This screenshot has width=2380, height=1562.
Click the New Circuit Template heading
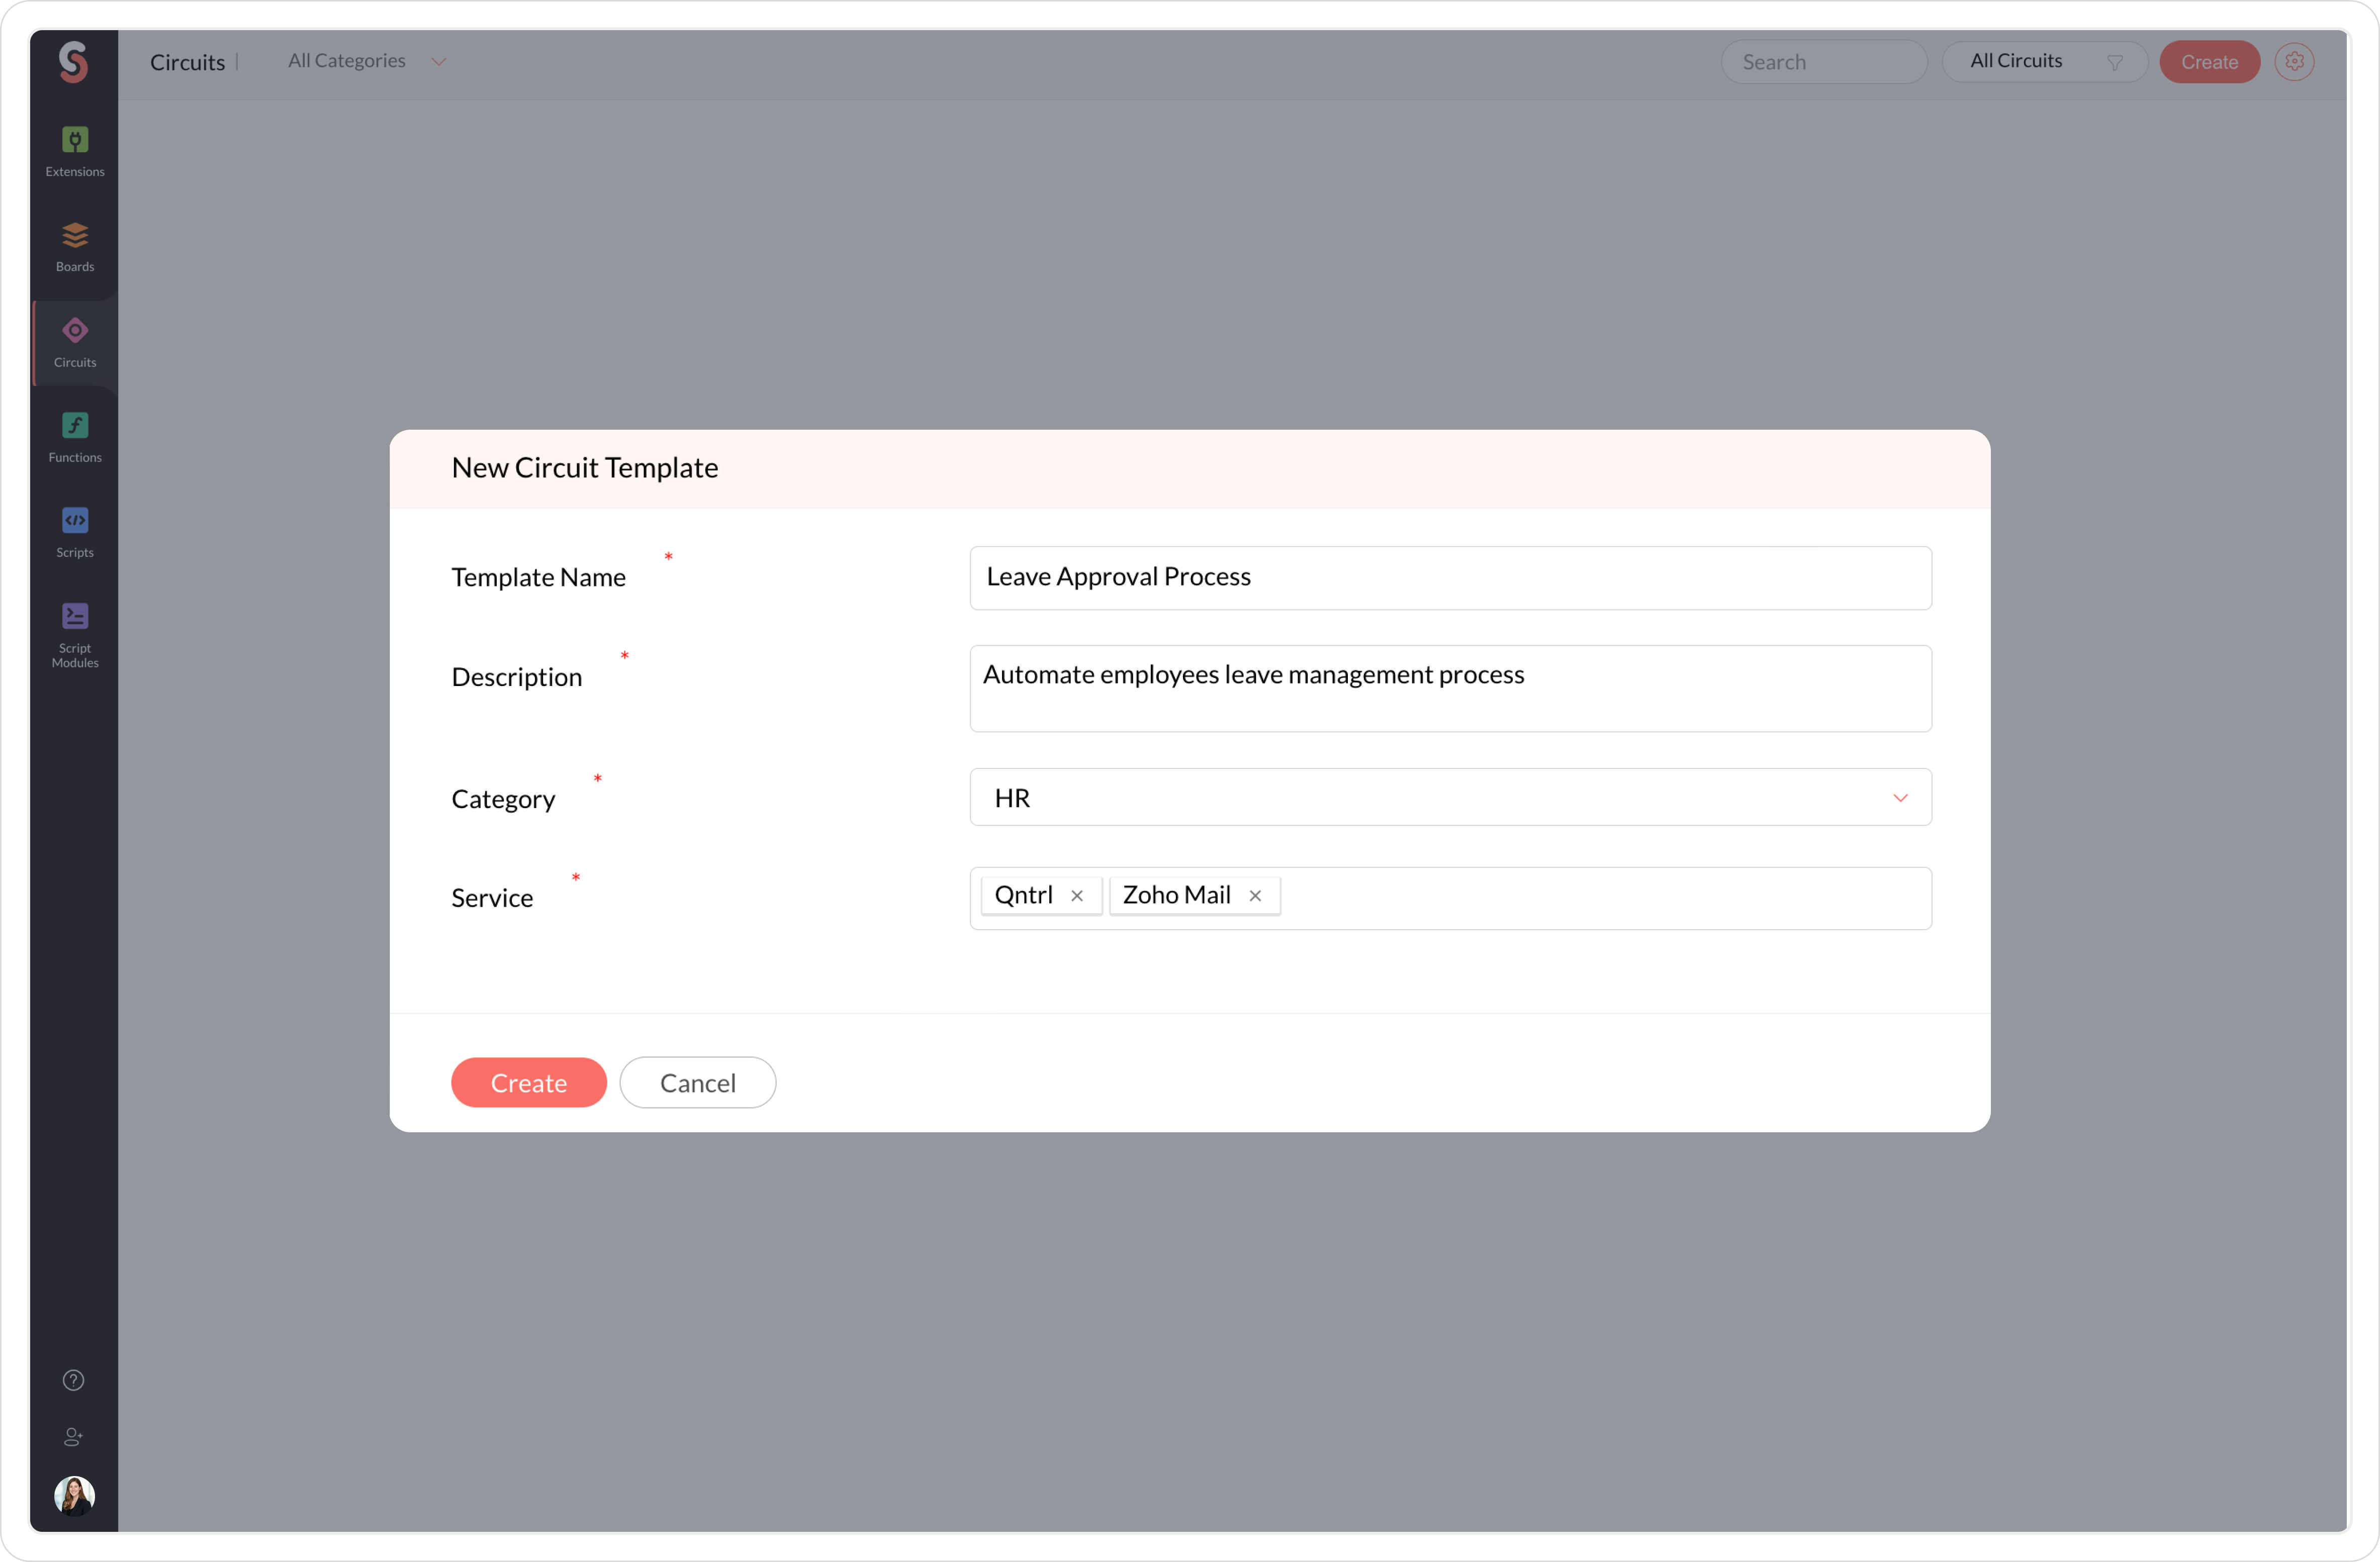tap(585, 468)
